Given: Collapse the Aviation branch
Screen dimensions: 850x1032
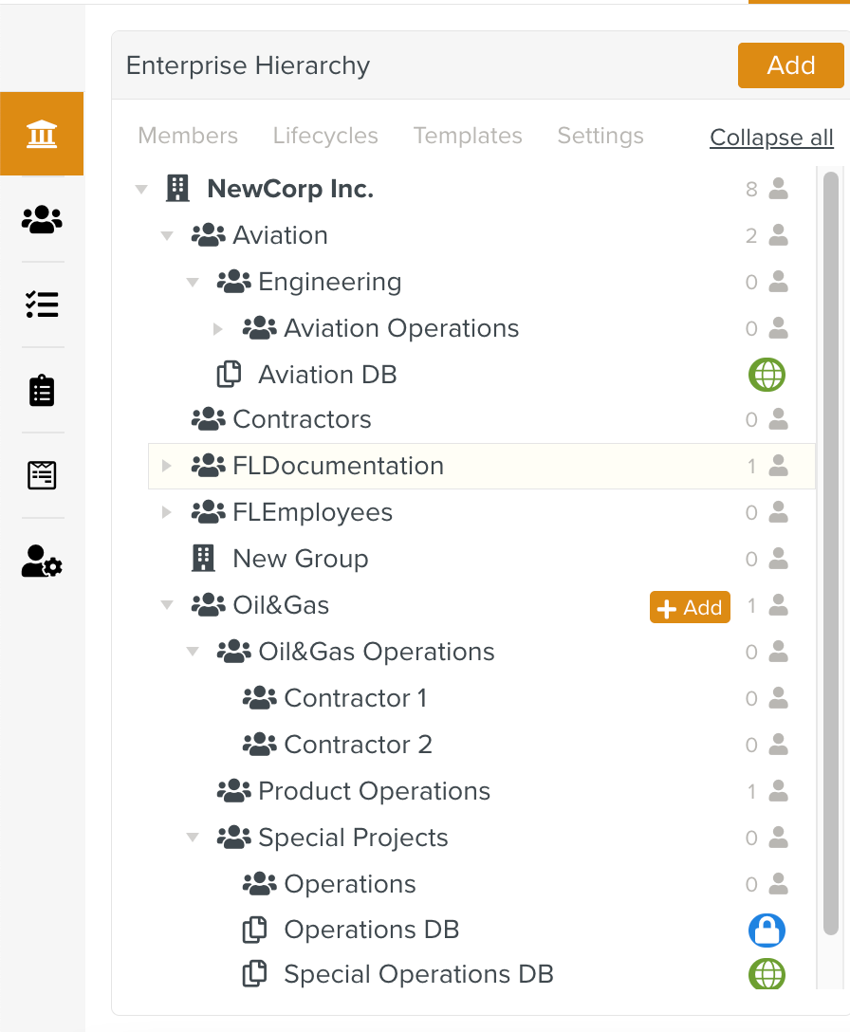Looking at the screenshot, I should click(167, 234).
